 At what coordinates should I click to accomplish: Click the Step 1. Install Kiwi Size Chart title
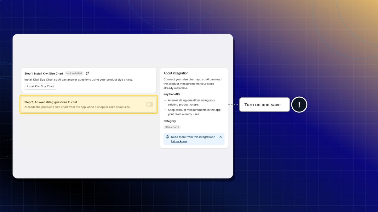point(44,73)
